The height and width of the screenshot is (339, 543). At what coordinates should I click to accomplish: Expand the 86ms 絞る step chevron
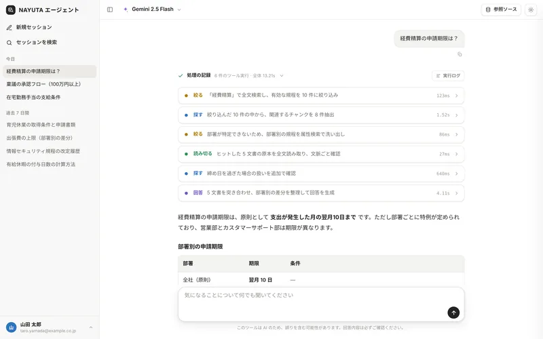pyautogui.click(x=456, y=134)
